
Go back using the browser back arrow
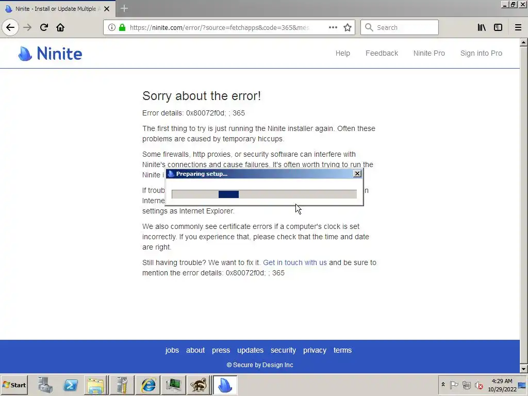10,27
